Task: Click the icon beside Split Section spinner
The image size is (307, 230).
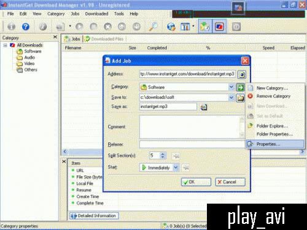Action: 176,156
